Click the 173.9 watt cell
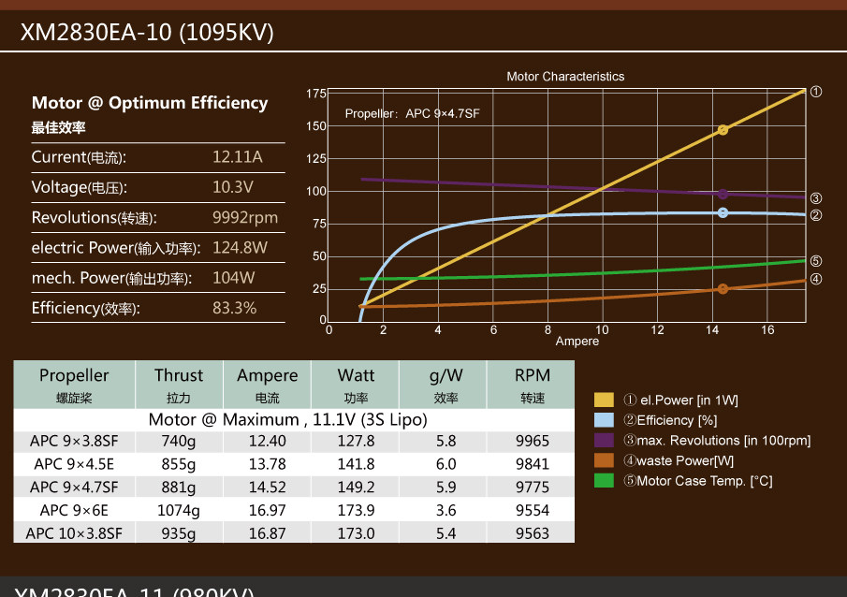 point(356,511)
